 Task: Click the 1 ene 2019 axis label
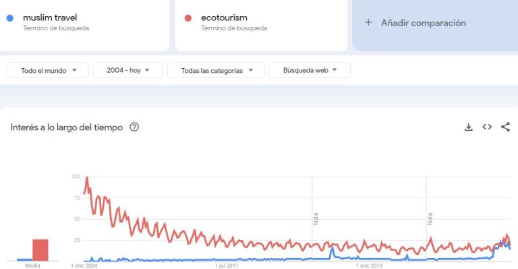pyautogui.click(x=369, y=266)
